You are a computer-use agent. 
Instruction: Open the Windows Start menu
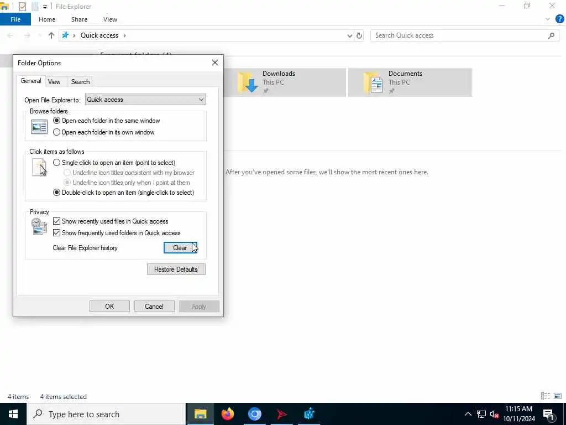[13, 414]
